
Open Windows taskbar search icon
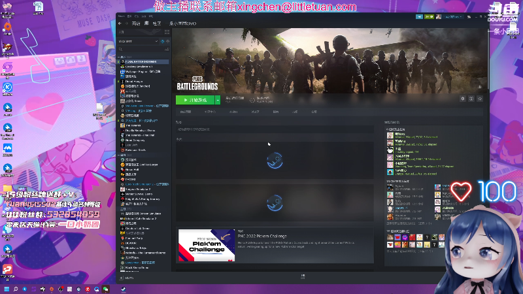point(15,289)
